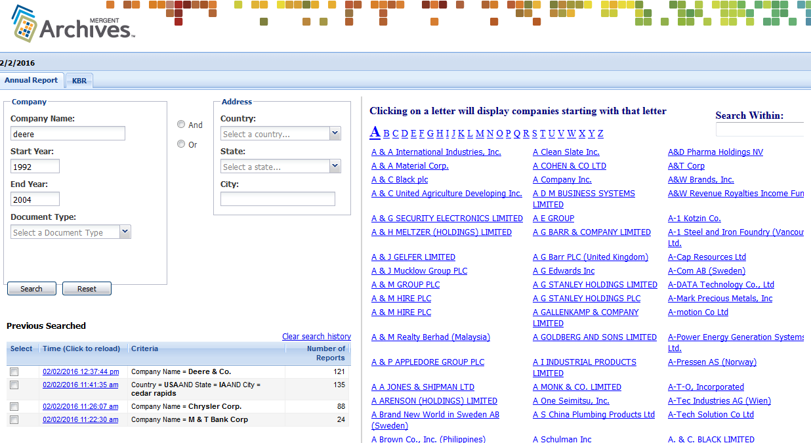Select the Annual Report tab
Screen dimensions: 811x443
pos(31,80)
